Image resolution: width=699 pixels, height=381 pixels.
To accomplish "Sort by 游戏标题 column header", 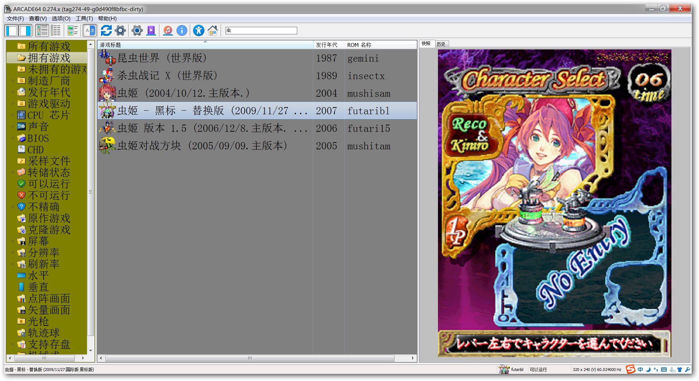I will (x=205, y=45).
